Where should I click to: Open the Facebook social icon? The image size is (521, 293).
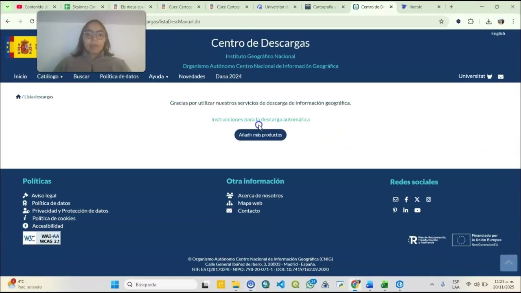pyautogui.click(x=406, y=199)
